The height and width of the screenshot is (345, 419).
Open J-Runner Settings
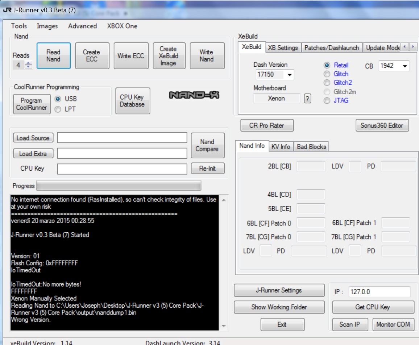pyautogui.click(x=279, y=290)
